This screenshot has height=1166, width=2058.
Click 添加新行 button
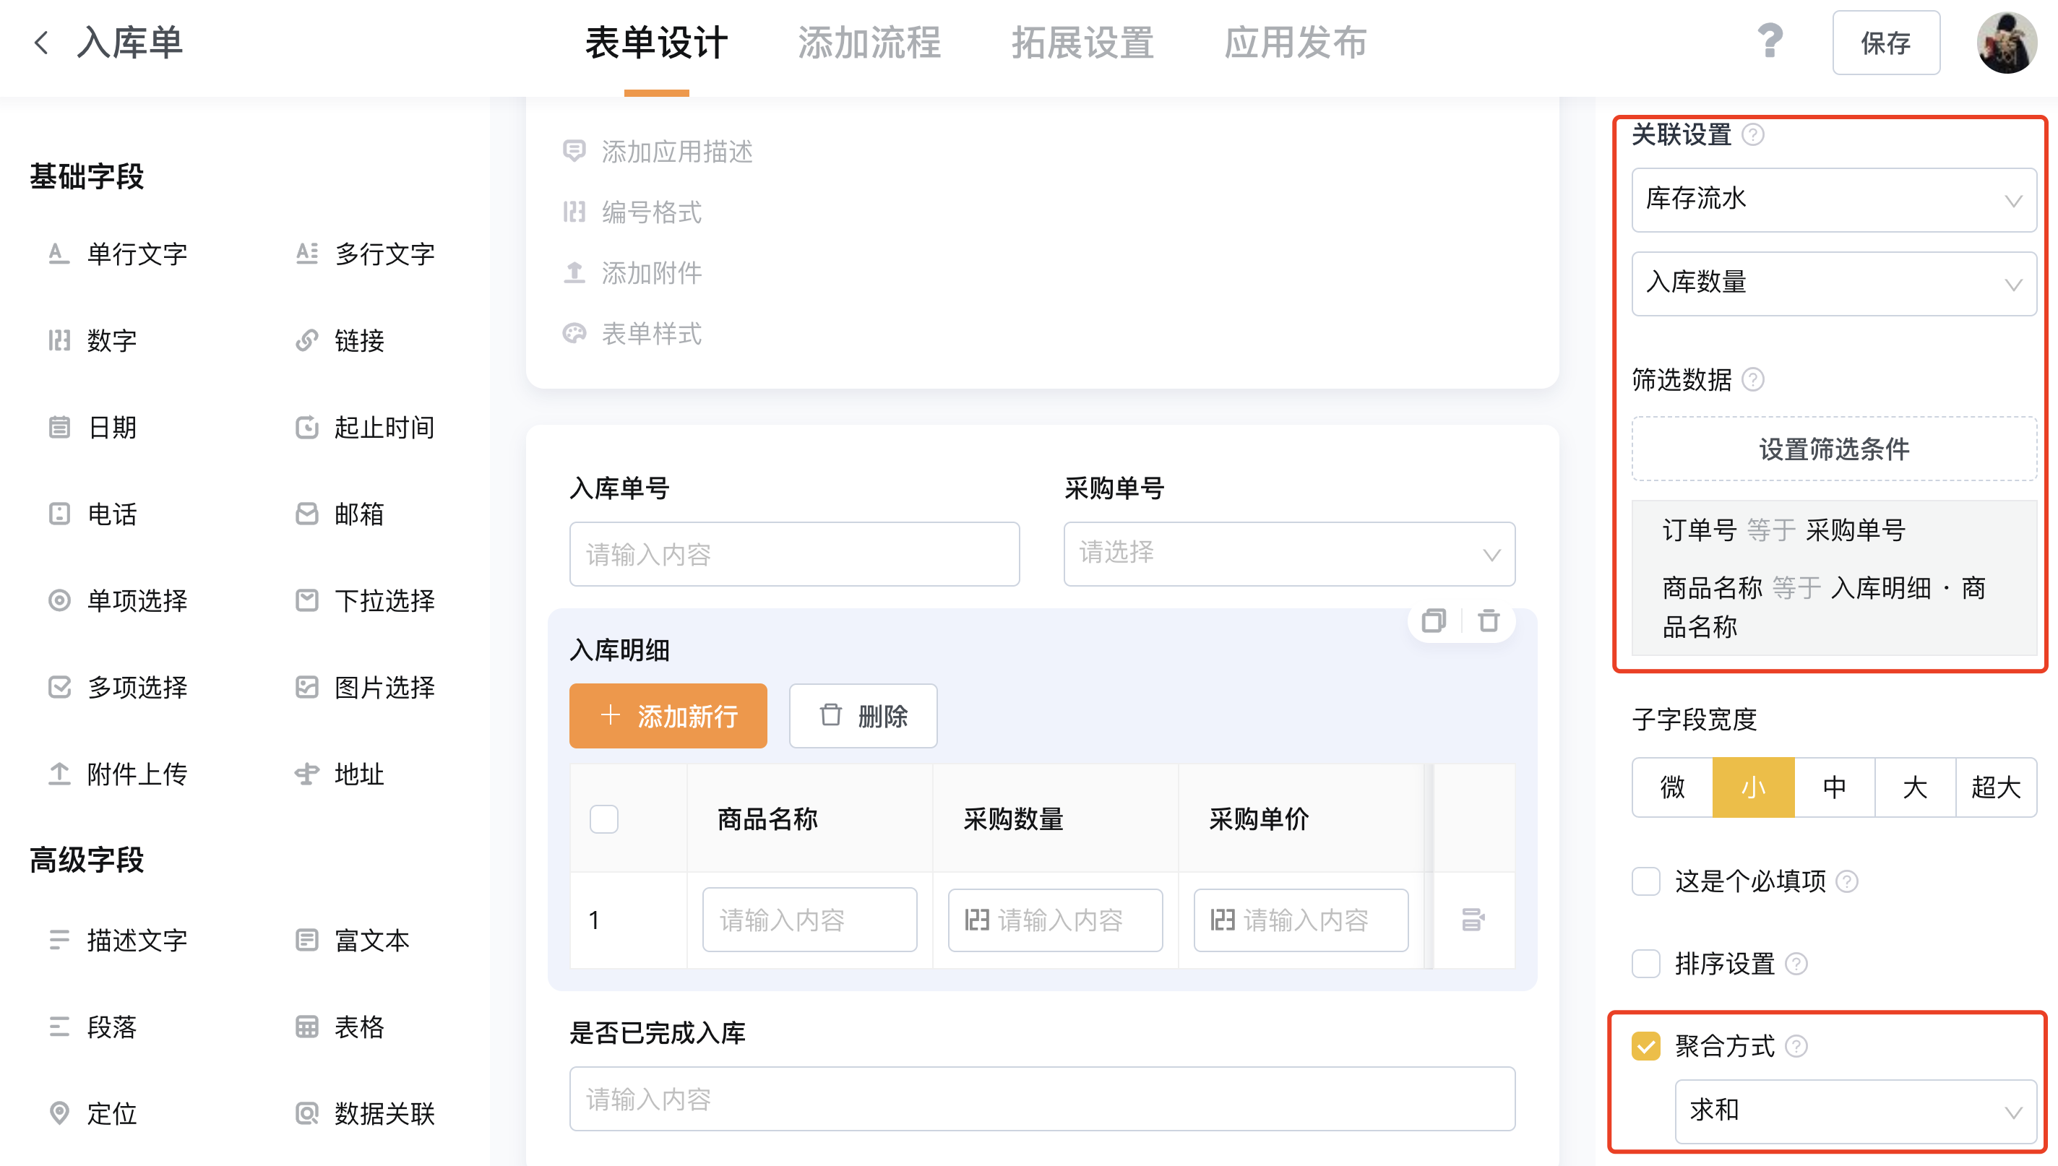(668, 716)
